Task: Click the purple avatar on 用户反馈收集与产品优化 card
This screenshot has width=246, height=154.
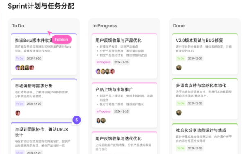Action: [98, 71]
